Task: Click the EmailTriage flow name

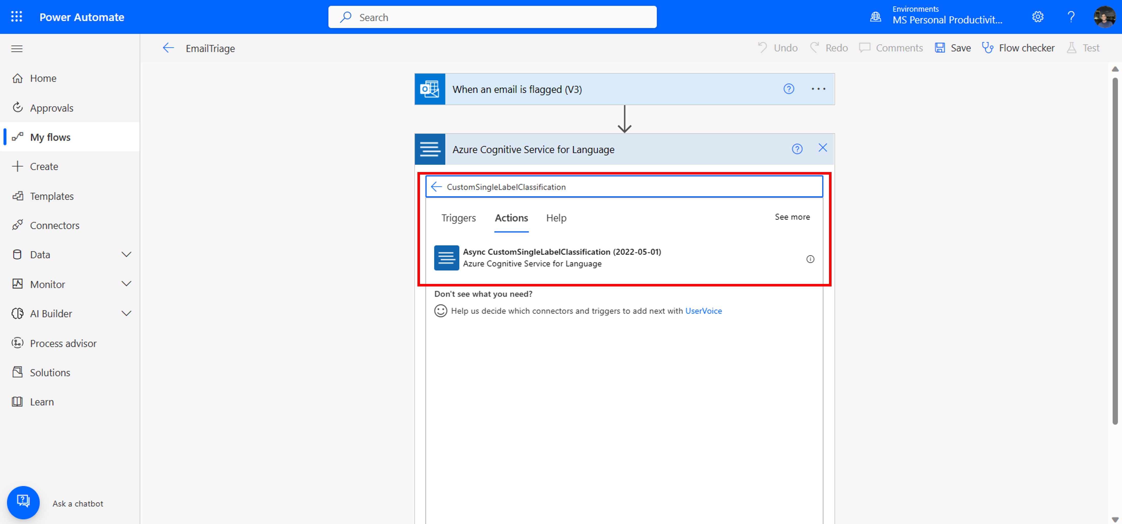Action: [210, 48]
